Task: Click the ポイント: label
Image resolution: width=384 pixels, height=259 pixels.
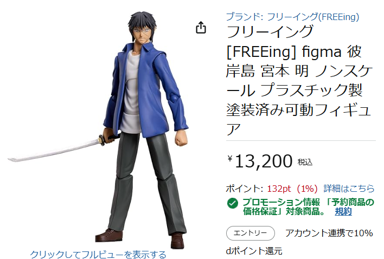Action: (x=245, y=189)
